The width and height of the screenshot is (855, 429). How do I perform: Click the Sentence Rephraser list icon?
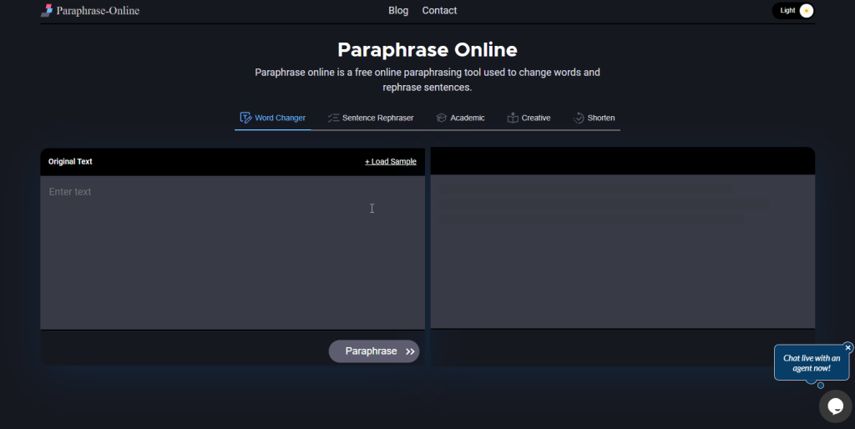(333, 118)
